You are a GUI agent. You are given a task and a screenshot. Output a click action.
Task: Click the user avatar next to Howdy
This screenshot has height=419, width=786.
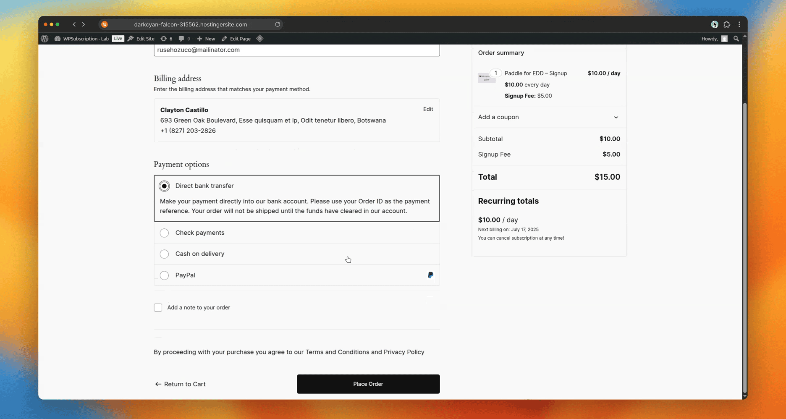[x=724, y=39]
